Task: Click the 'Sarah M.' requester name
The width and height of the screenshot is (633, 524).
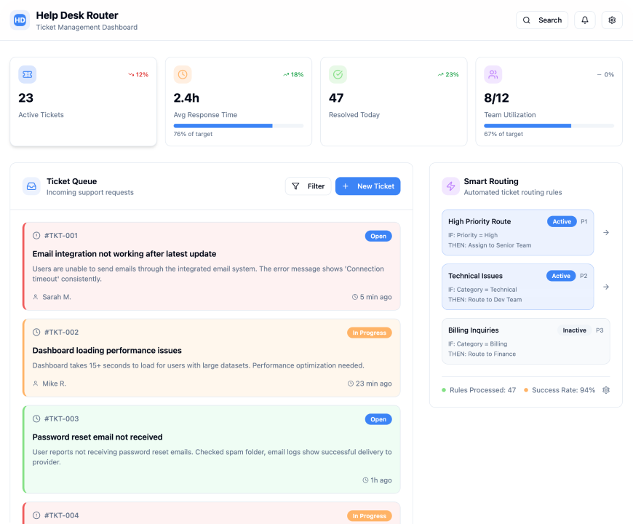Action: click(x=57, y=297)
